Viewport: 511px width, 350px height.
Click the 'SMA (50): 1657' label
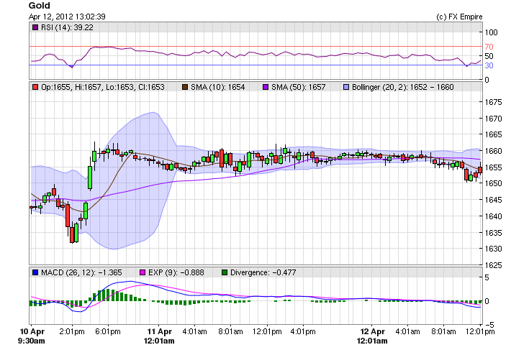(299, 87)
